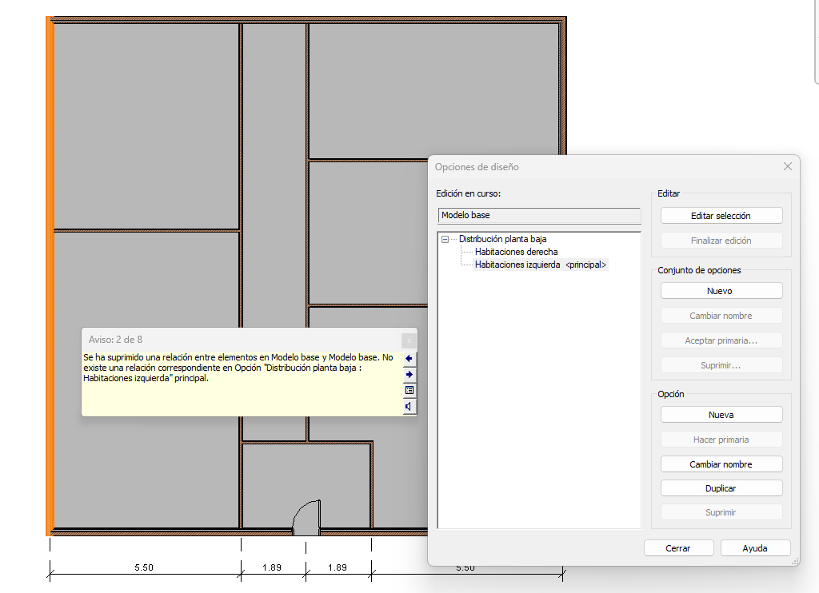Dismiss the Aviso warning popup
The width and height of the screenshot is (819, 593).
[409, 340]
